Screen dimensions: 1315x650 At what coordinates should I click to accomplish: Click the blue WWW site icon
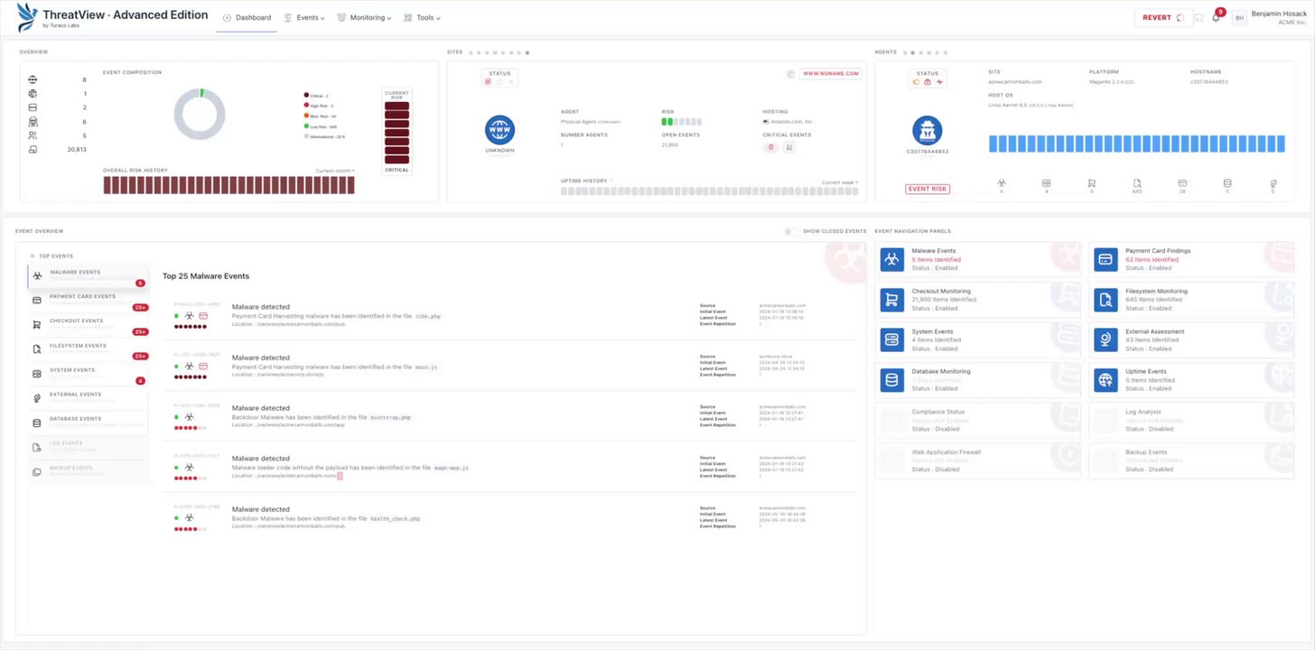point(499,130)
